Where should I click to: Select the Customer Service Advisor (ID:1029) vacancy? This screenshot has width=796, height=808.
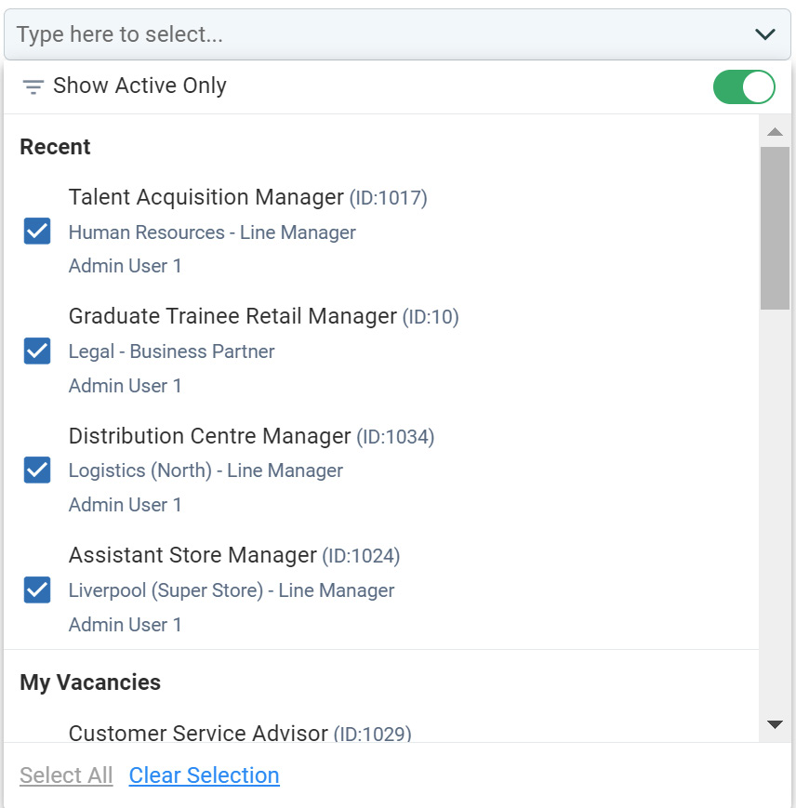240,733
